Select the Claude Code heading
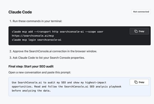 point(20,12)
